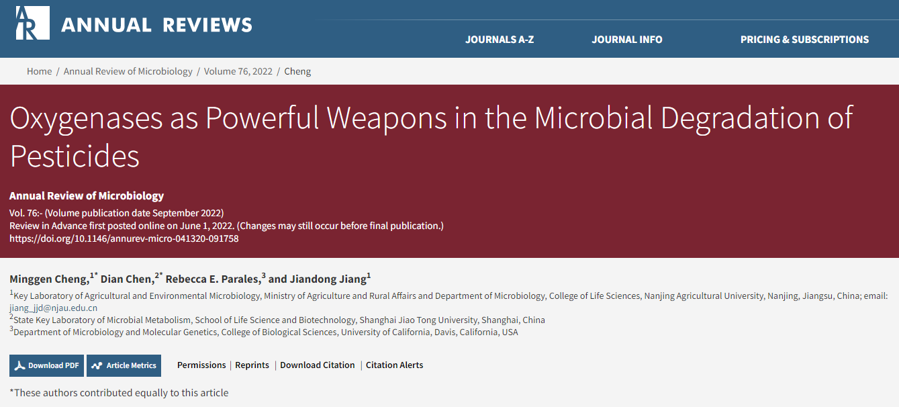Click author Rebecca E. Parales
Image resolution: width=899 pixels, height=407 pixels.
[x=213, y=279]
